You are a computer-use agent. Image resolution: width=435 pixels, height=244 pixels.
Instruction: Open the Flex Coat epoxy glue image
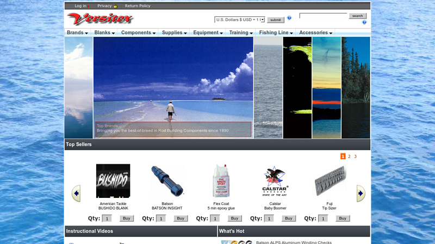pos(221,181)
